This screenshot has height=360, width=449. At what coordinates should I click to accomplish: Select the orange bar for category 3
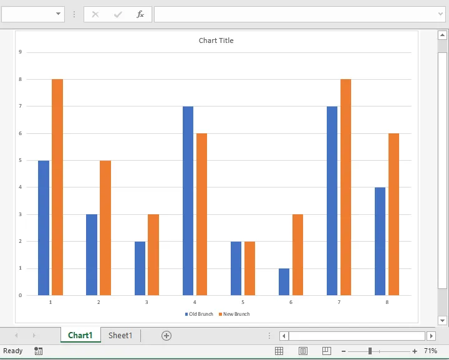click(153, 255)
